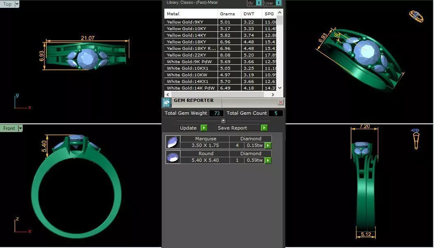
Task: Select the White Gold:10KW row
Action: point(221,75)
